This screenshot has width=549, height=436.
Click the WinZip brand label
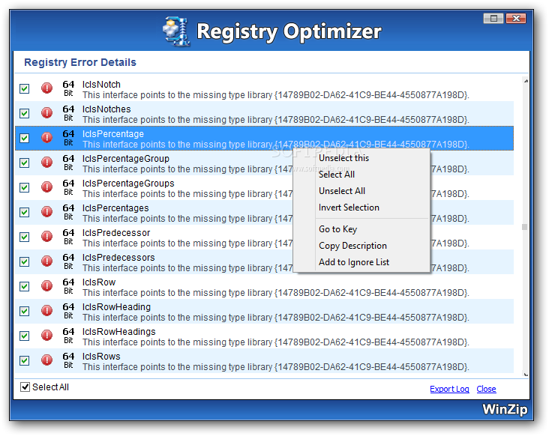505,409
